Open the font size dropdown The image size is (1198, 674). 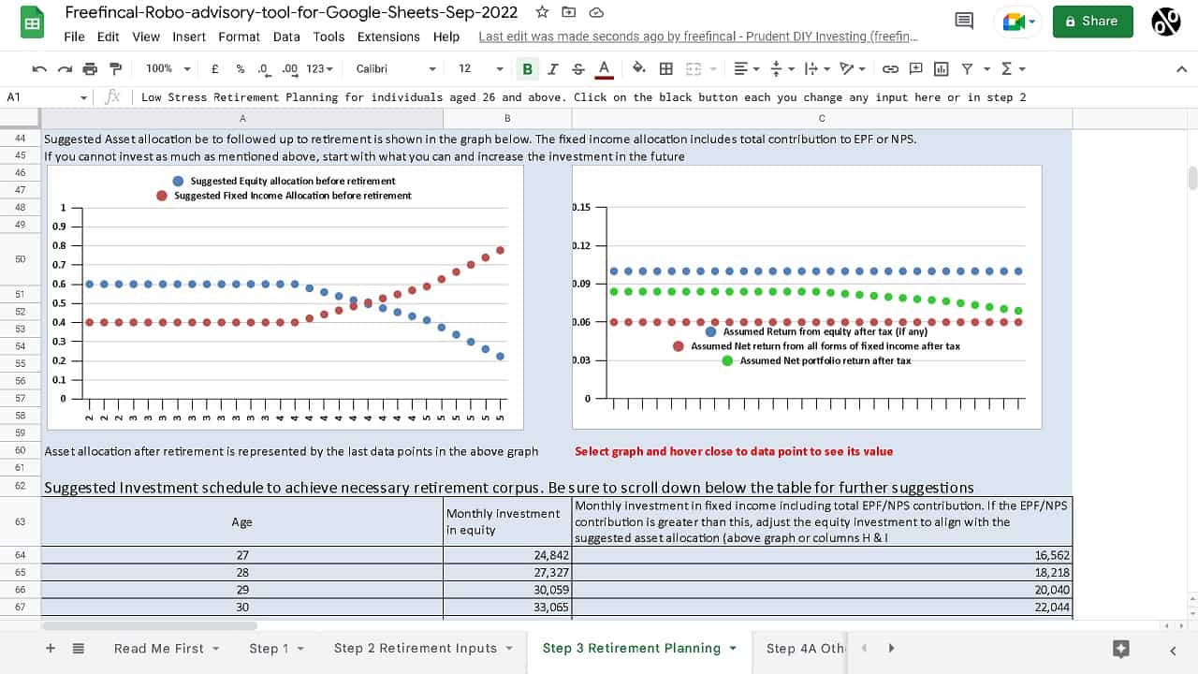[479, 68]
